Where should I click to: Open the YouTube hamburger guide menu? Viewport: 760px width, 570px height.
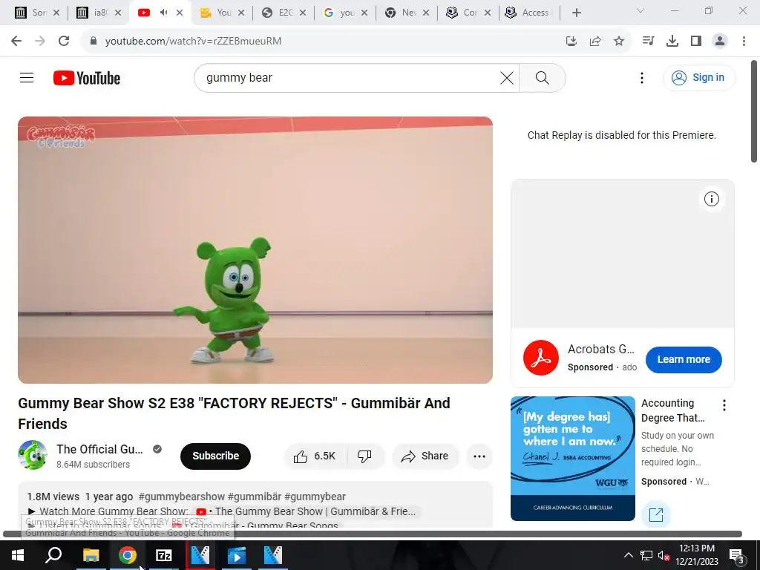(27, 77)
